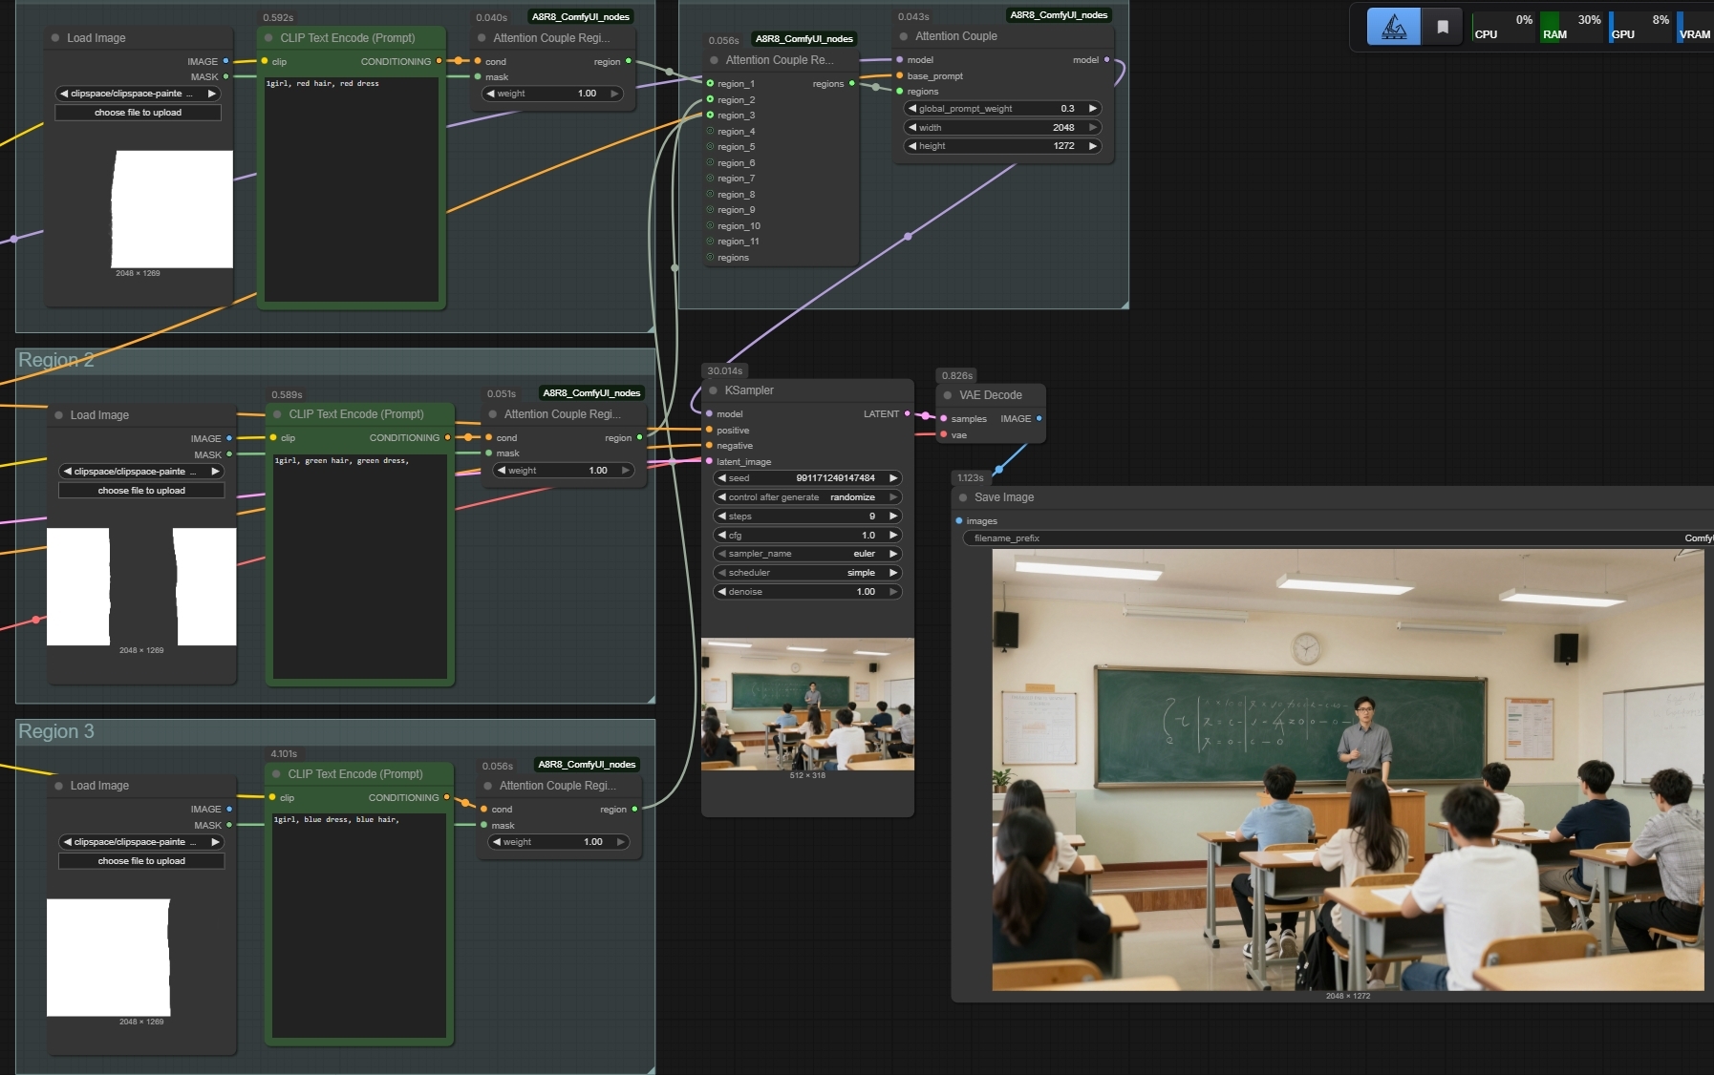
Task: Click the VAE Decode samples input socket
Action: (944, 419)
